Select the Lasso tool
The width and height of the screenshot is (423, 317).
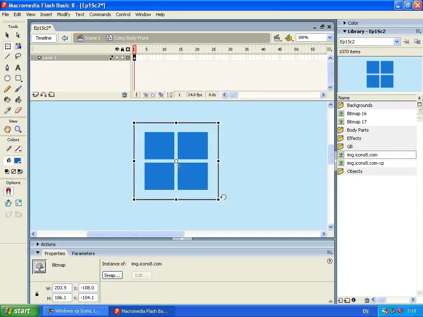18,56
